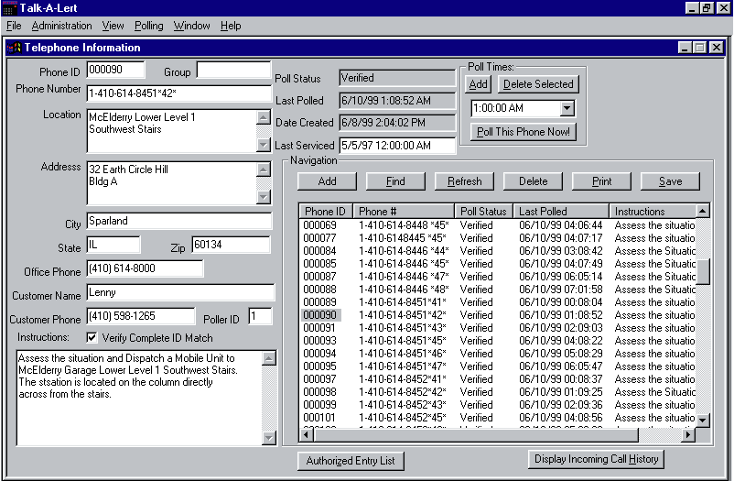Click the empty Group input field

pyautogui.click(x=233, y=70)
